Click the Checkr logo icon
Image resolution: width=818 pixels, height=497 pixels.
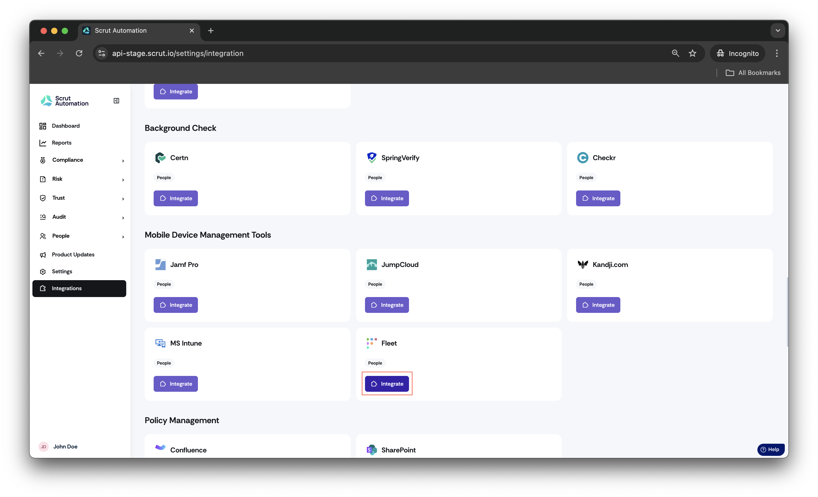(583, 158)
